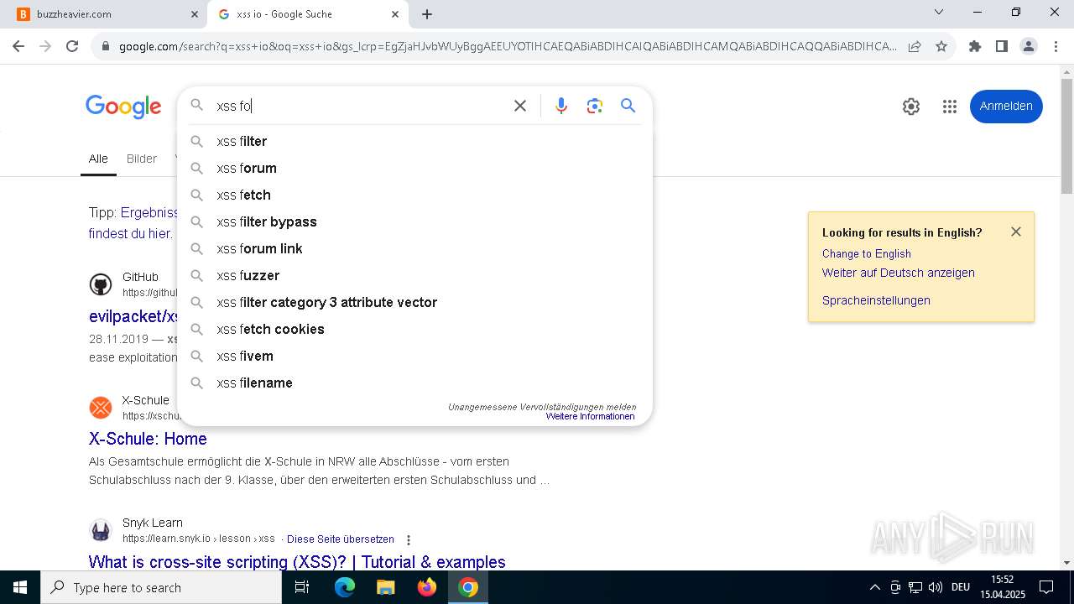Viewport: 1074px width, 604px height.
Task: Open Chrome tab search dropdown
Action: coord(939,13)
